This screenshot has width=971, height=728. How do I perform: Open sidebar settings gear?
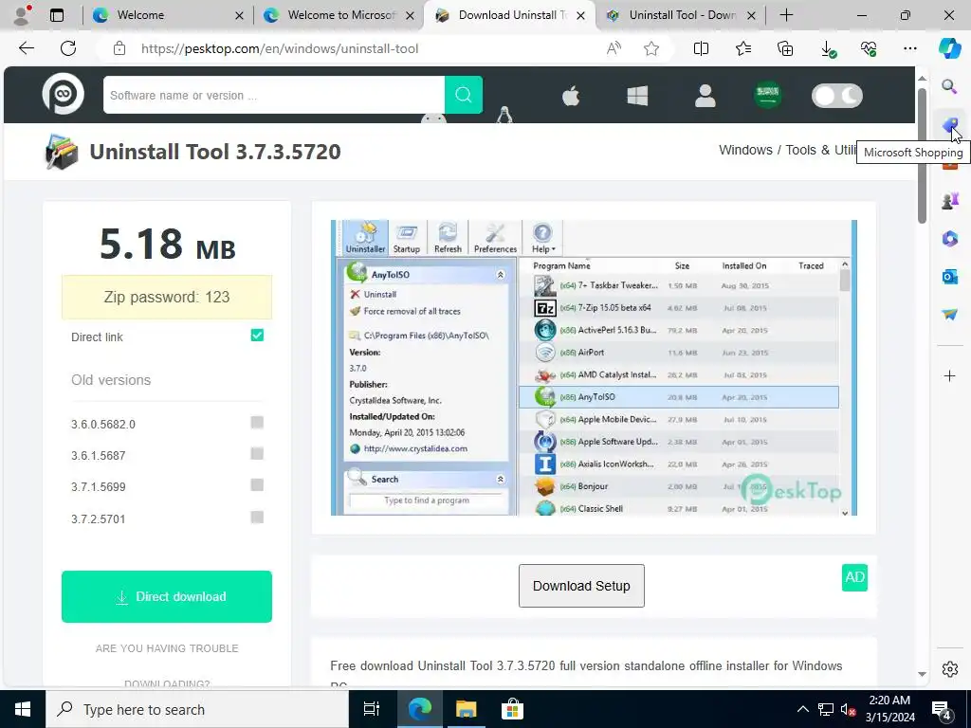click(x=949, y=669)
